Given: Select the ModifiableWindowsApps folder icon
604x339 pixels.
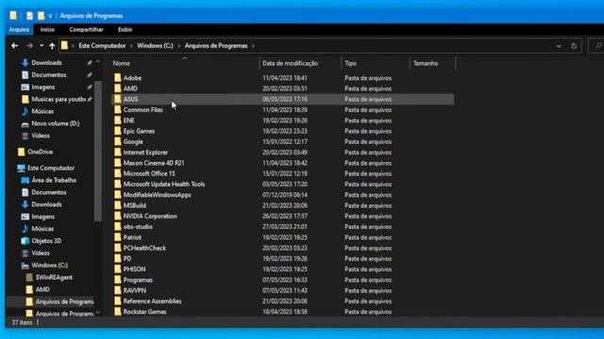Looking at the screenshot, I should (x=117, y=195).
